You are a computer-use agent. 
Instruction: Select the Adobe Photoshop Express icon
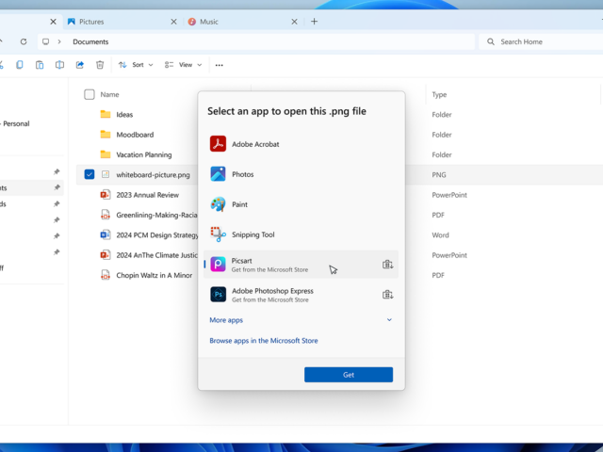pos(218,295)
